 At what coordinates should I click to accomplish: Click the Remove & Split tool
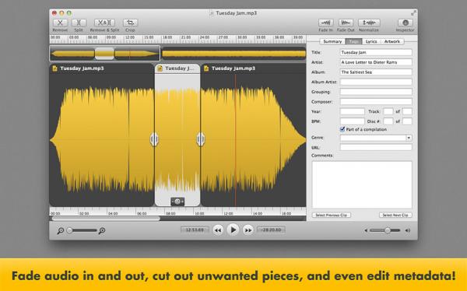pos(104,23)
